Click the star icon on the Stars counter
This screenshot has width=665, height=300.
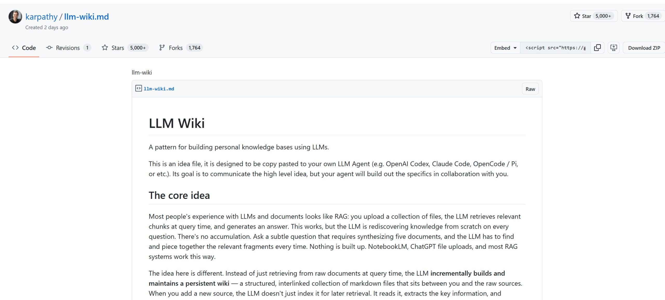point(105,47)
